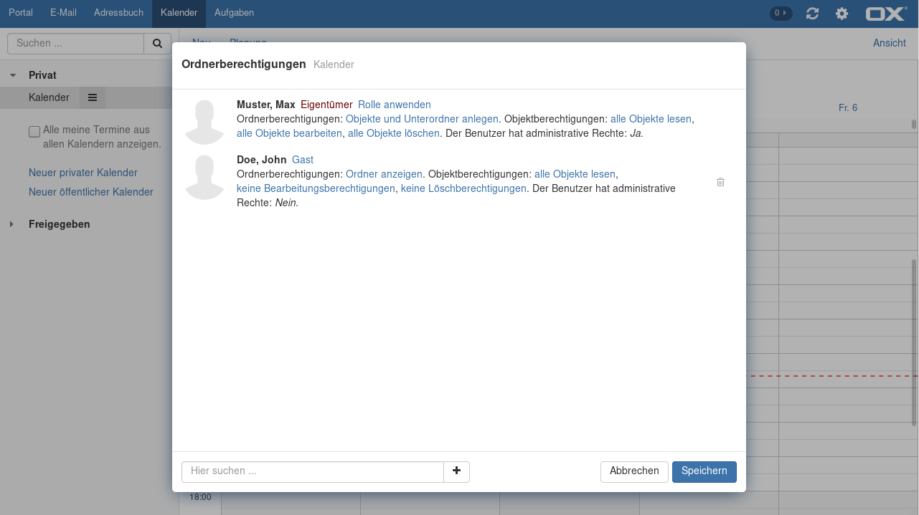Click the search magnifier button
Viewport: 919px width, 515px height.
coord(157,44)
